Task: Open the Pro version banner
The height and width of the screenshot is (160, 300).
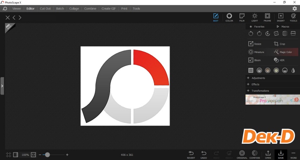Action: pyautogui.click(x=272, y=100)
